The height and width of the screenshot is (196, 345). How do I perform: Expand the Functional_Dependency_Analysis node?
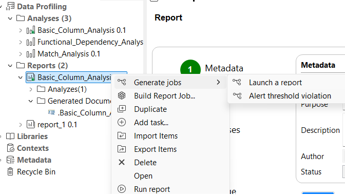coord(21,42)
